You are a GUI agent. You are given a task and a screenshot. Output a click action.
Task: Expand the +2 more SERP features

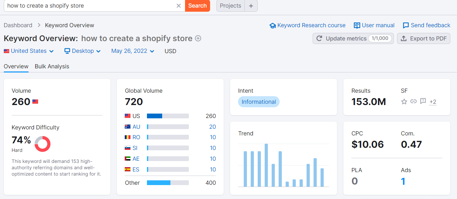(433, 102)
